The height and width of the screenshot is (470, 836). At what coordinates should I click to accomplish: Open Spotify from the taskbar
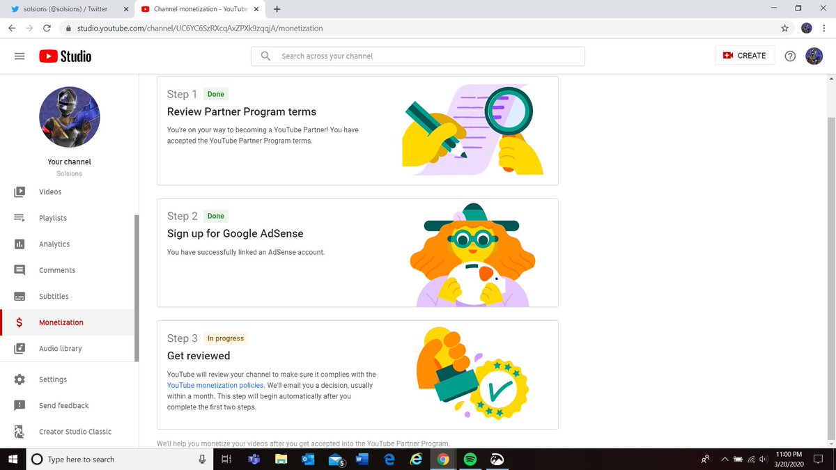coord(469,460)
